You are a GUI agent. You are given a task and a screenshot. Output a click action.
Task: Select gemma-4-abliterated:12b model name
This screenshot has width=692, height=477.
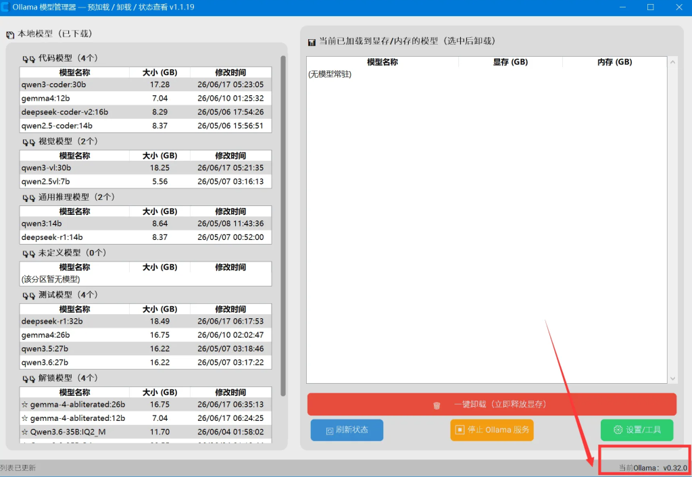pos(78,418)
